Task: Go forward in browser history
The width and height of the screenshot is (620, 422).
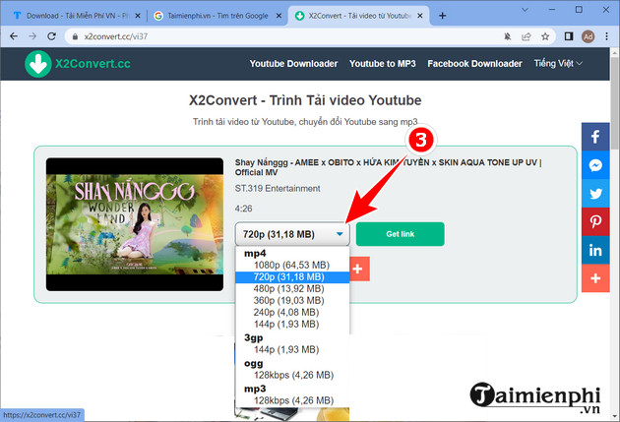Action: [x=32, y=36]
